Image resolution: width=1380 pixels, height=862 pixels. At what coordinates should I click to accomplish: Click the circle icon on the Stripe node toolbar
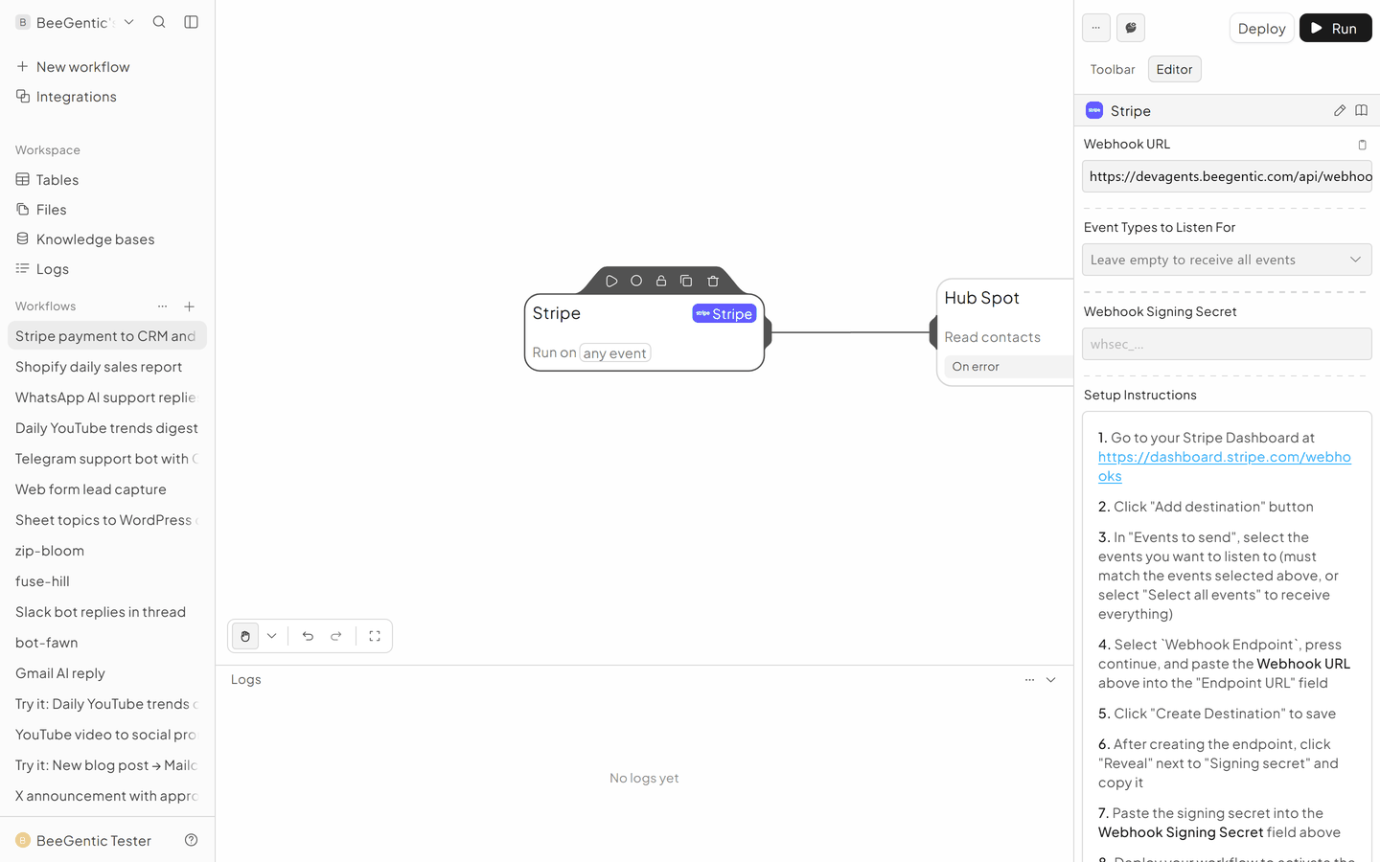pyautogui.click(x=636, y=281)
